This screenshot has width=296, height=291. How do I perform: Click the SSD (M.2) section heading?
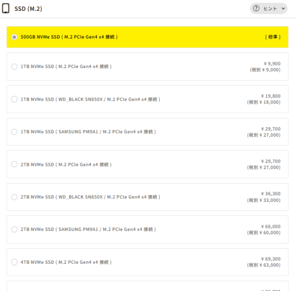pos(28,9)
